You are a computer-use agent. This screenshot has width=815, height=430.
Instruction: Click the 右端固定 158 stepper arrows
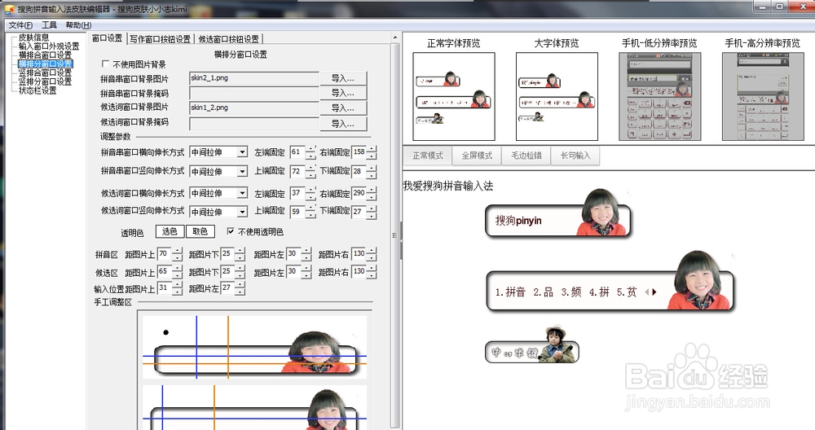(x=372, y=152)
